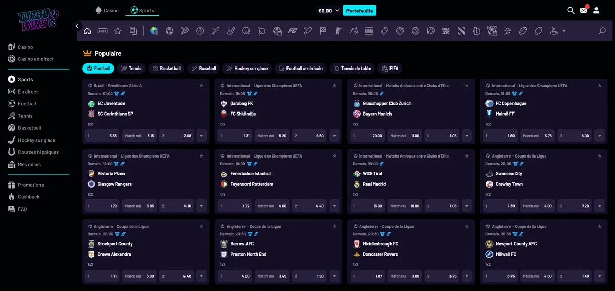Open the FC esports icon

[293, 31]
